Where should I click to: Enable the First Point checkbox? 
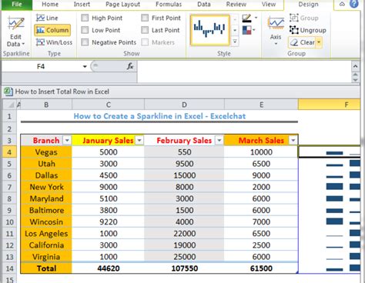[x=145, y=18]
